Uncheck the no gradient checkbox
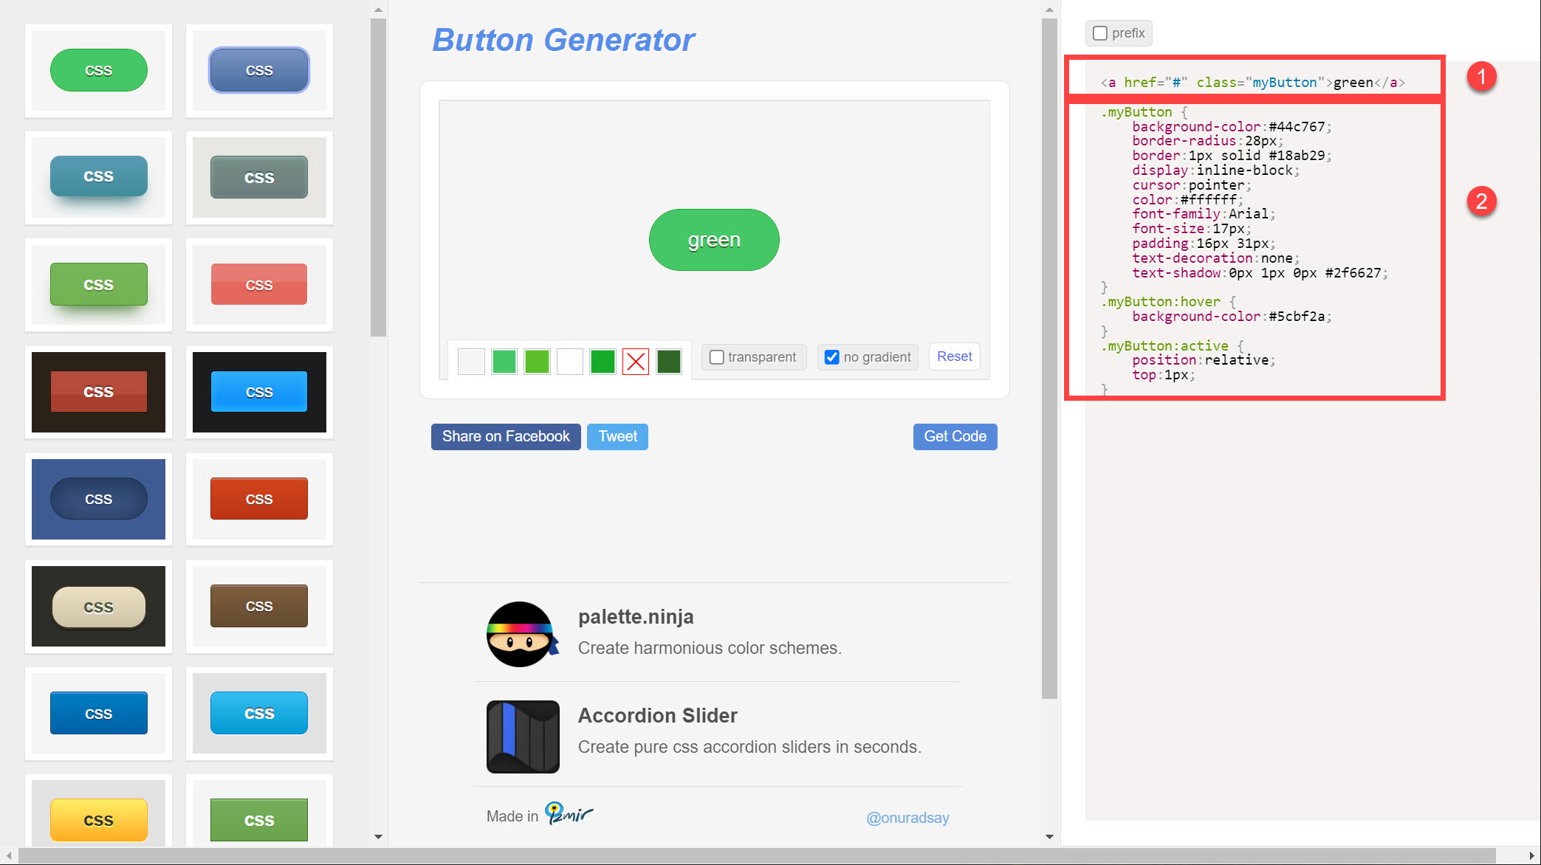 pyautogui.click(x=832, y=357)
